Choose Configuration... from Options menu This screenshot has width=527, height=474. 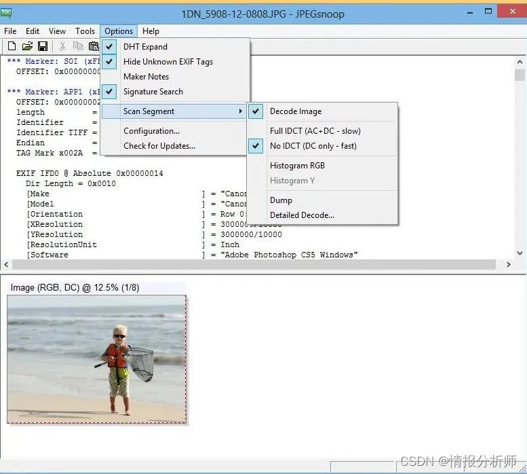175,131
